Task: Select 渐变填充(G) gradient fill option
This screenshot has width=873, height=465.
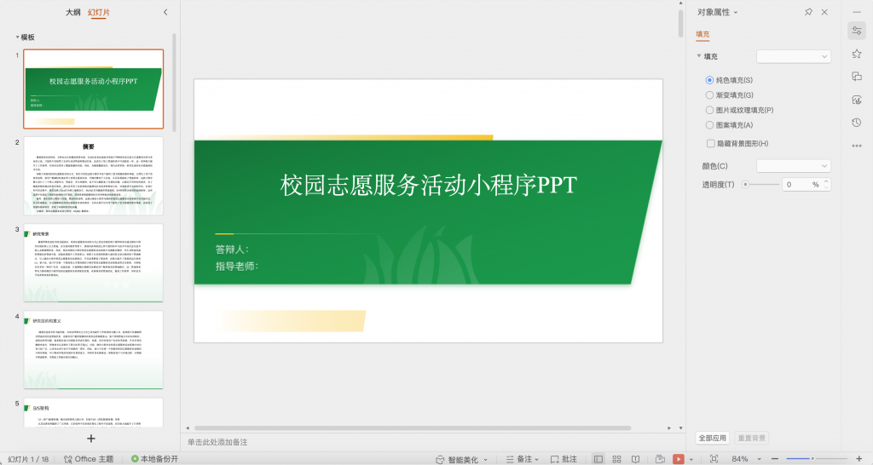Action: tap(730, 95)
